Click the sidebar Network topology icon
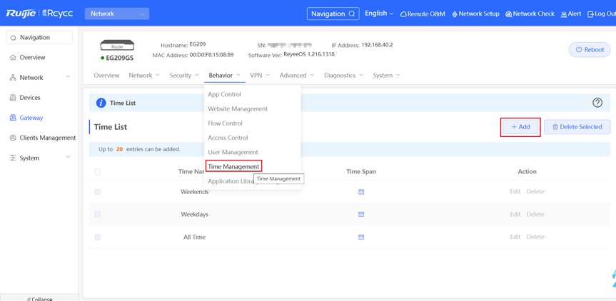 coord(13,78)
